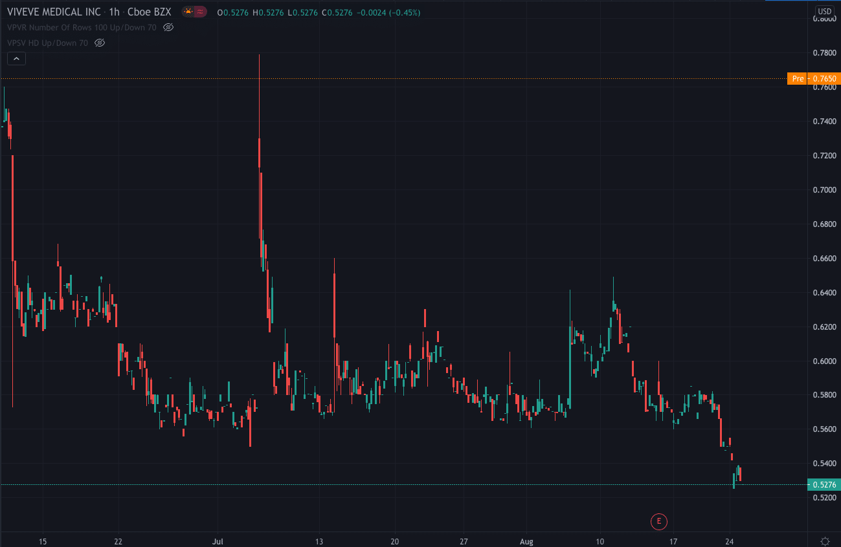
Task: Click the Jul label on time axis
Action: 218,541
